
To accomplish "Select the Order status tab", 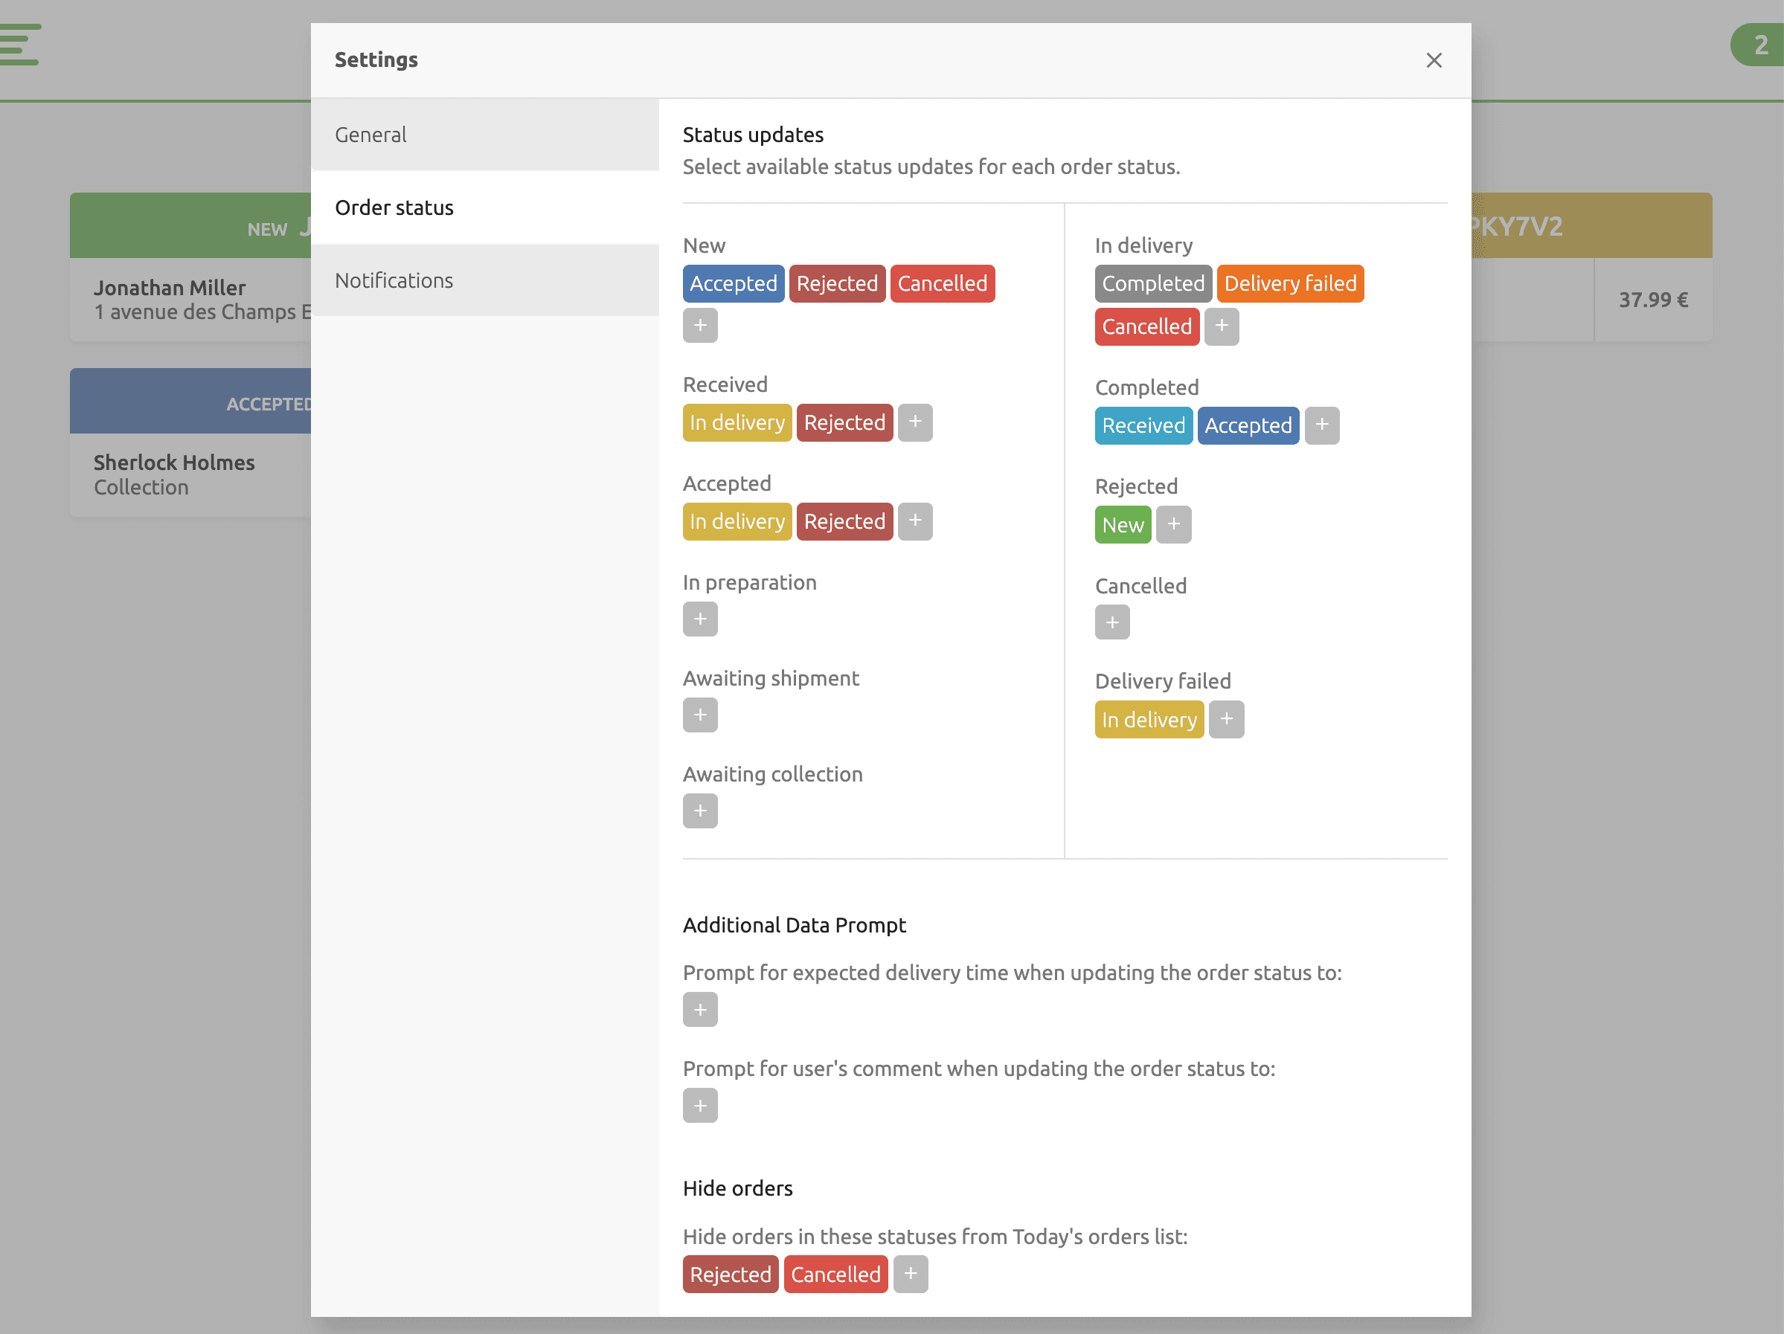I will point(484,208).
